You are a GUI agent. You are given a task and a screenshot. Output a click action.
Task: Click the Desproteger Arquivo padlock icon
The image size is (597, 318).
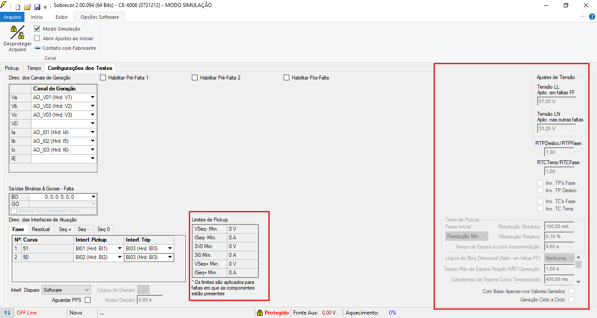[x=17, y=33]
